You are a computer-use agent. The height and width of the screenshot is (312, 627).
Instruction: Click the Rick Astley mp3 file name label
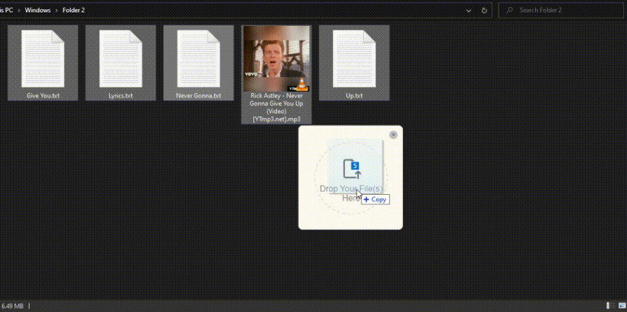pyautogui.click(x=276, y=108)
